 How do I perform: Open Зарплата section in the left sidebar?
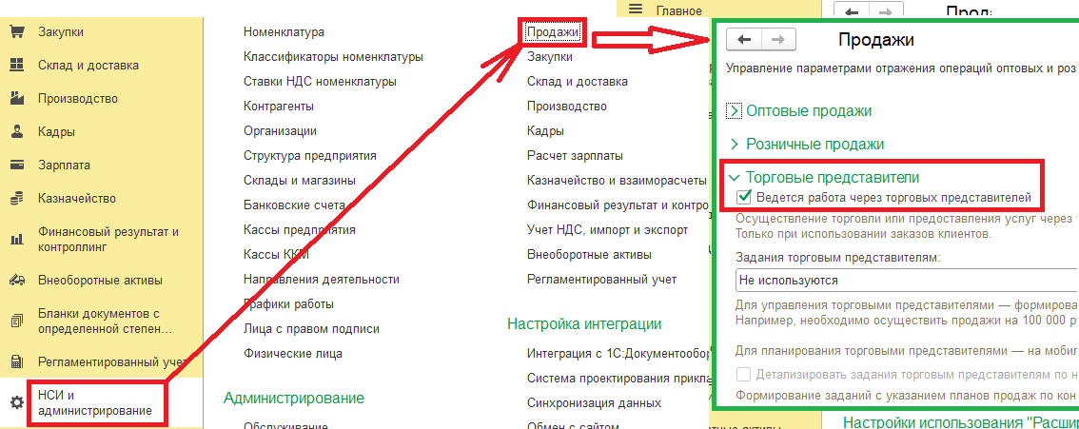(x=64, y=166)
